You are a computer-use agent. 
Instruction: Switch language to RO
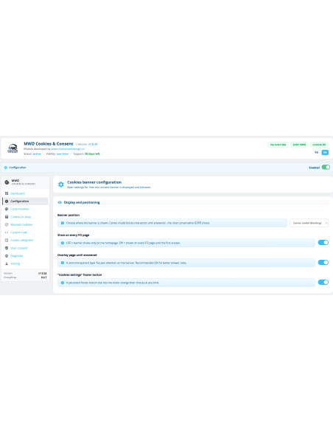[x=317, y=152]
